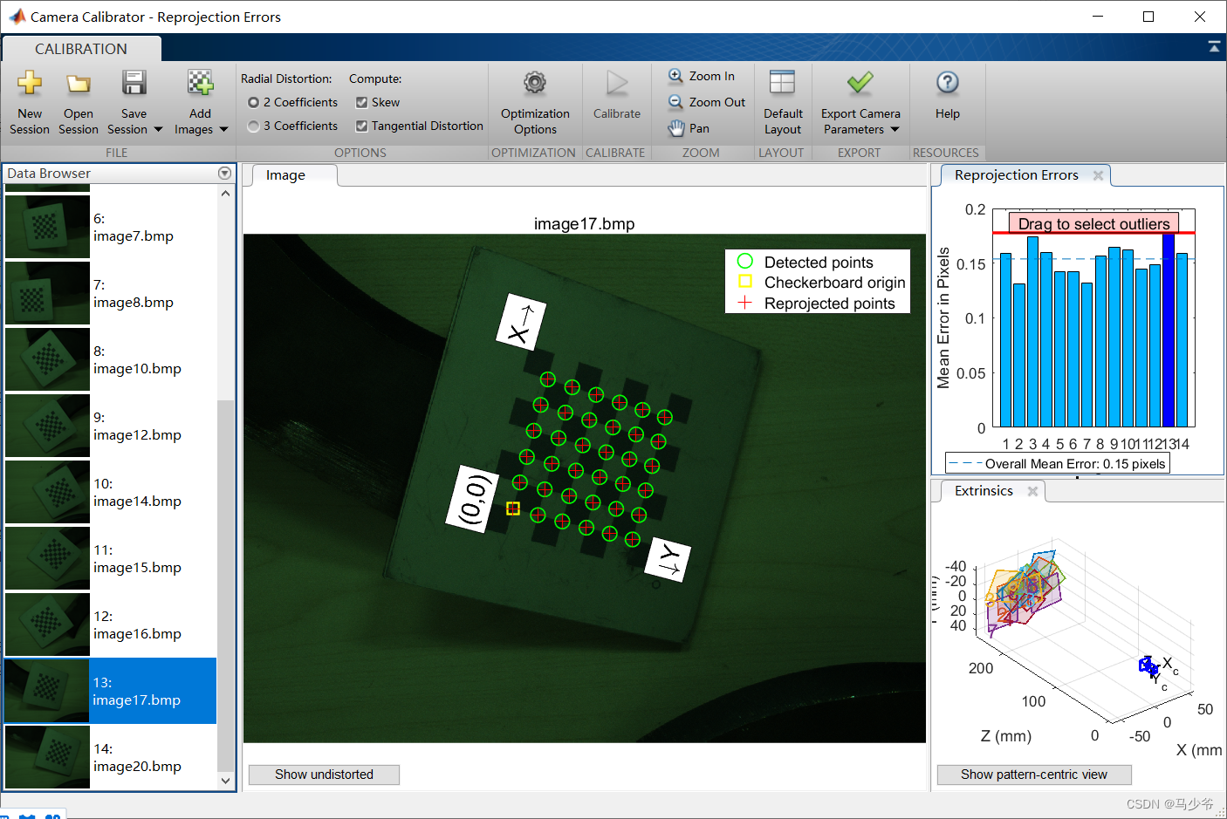Expand the Export Camera Parameters dropdown

click(895, 130)
